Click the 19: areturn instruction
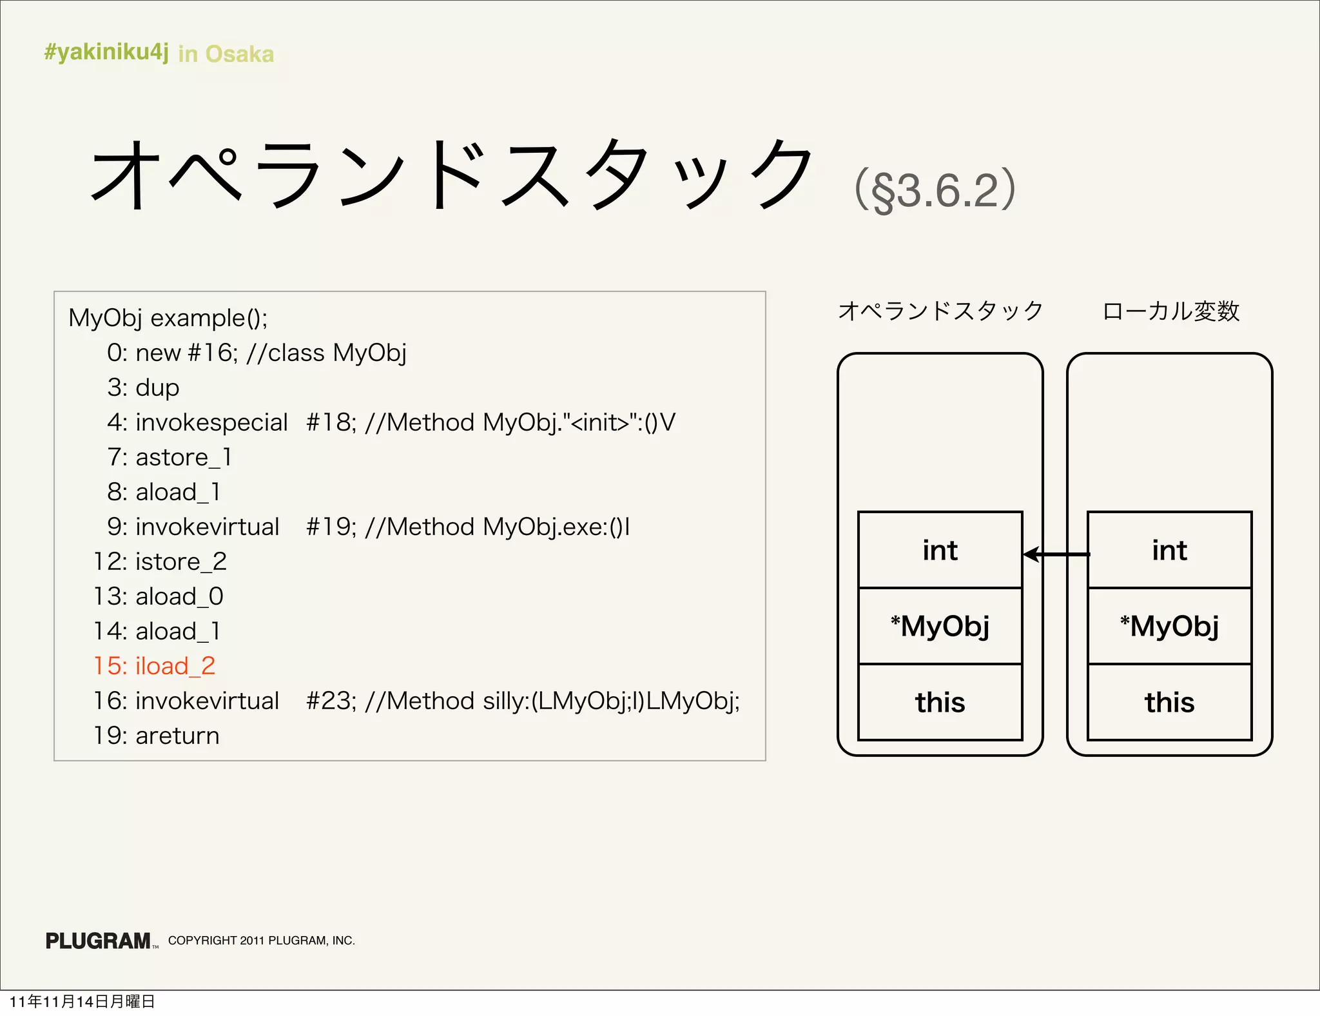 point(157,735)
